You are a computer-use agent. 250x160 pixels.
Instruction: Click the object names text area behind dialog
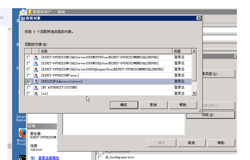(x=124, y=124)
